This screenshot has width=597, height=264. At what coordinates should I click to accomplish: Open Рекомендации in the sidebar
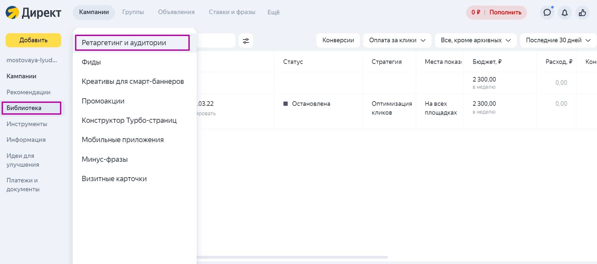(29, 92)
